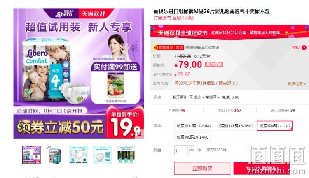
Task: Select version 纸尿裤XXL码16-26KG
Action: pos(235,126)
